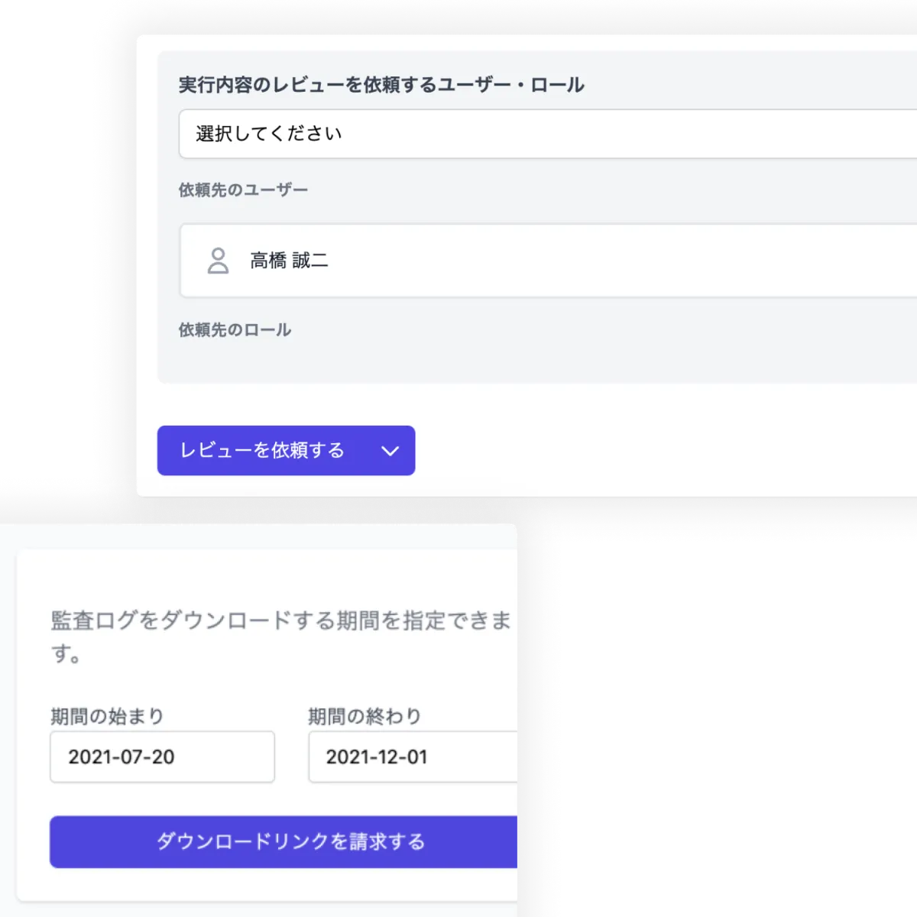This screenshot has height=917, width=917.
Task: Expand the chevron on レビューを依頼する button
Action: (x=390, y=451)
